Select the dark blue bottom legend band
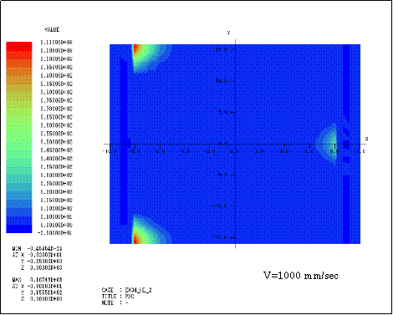Viewport: 393px width, 315px height. pyautogui.click(x=19, y=229)
